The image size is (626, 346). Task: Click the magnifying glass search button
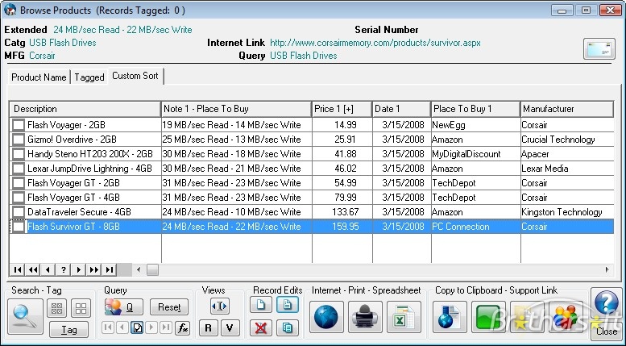click(25, 317)
